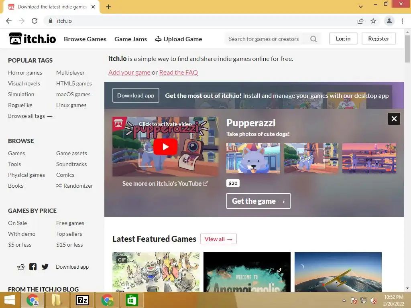411x308 pixels.
Task: Click the share page icon
Action: point(360,21)
